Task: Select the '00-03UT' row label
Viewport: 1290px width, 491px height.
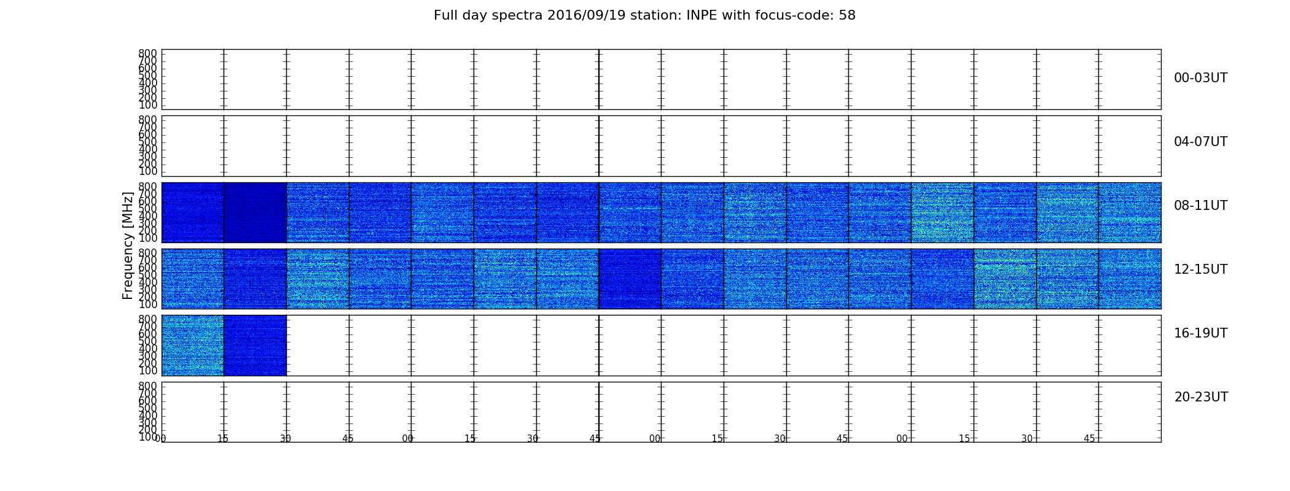Action: pos(1200,78)
